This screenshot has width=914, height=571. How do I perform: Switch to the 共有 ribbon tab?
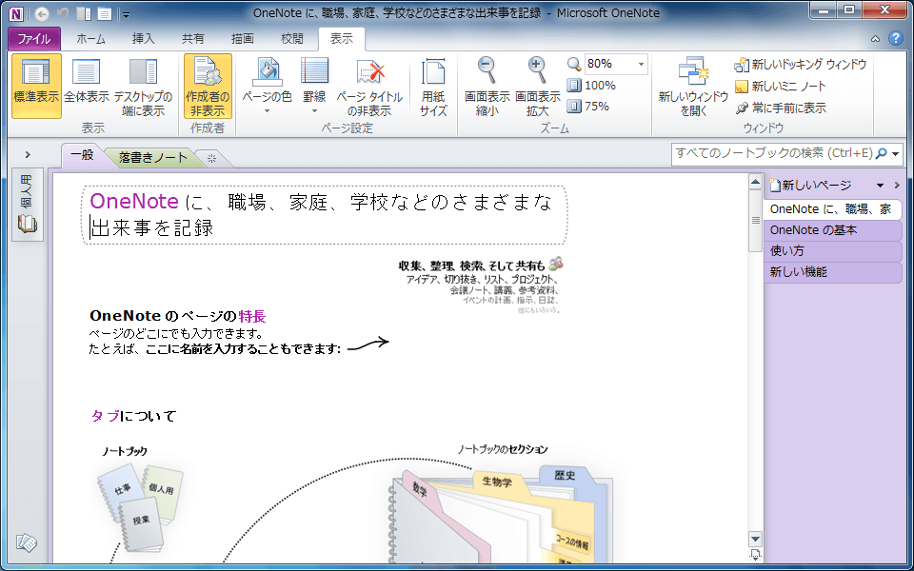(x=193, y=40)
